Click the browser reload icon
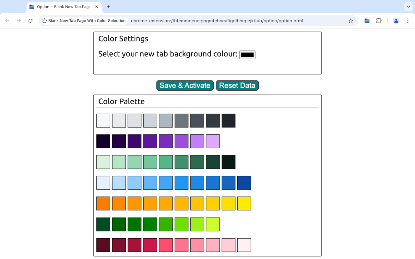The width and height of the screenshot is (415, 259). [30, 21]
